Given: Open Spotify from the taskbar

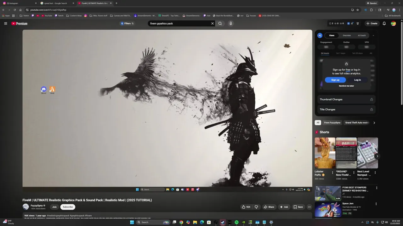Looking at the screenshot, I should (x=236, y=222).
